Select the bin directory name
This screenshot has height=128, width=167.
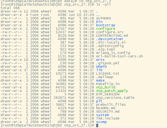coord(99,22)
